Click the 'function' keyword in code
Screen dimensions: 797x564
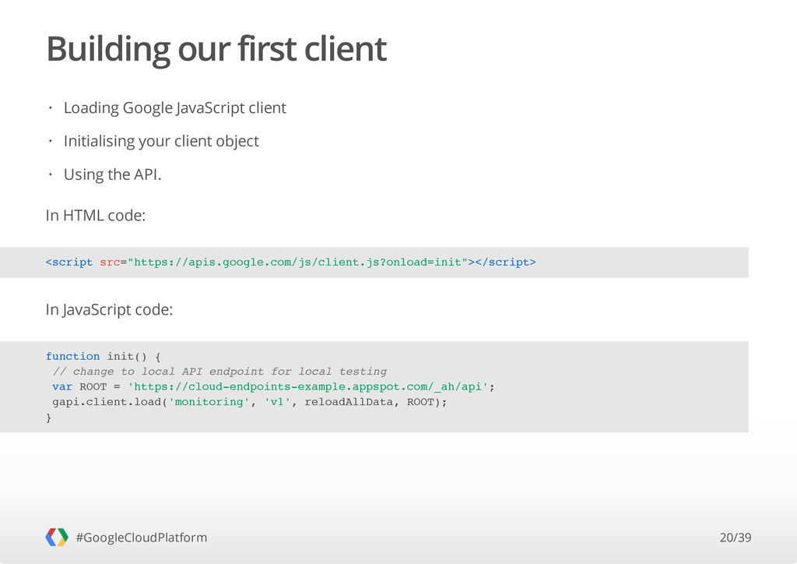72,357
